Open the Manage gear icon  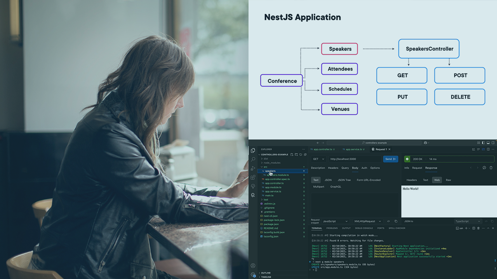pos(253,274)
